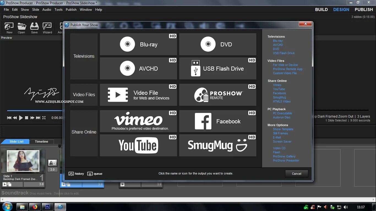Switch to the DESIGN workspace
376x211 pixels.
pyautogui.click(x=341, y=9)
